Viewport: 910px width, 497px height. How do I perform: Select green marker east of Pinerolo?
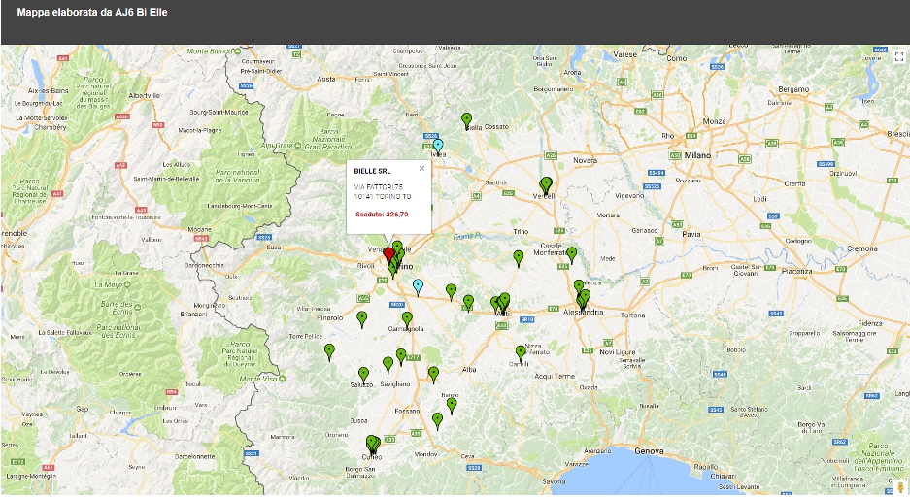(361, 319)
